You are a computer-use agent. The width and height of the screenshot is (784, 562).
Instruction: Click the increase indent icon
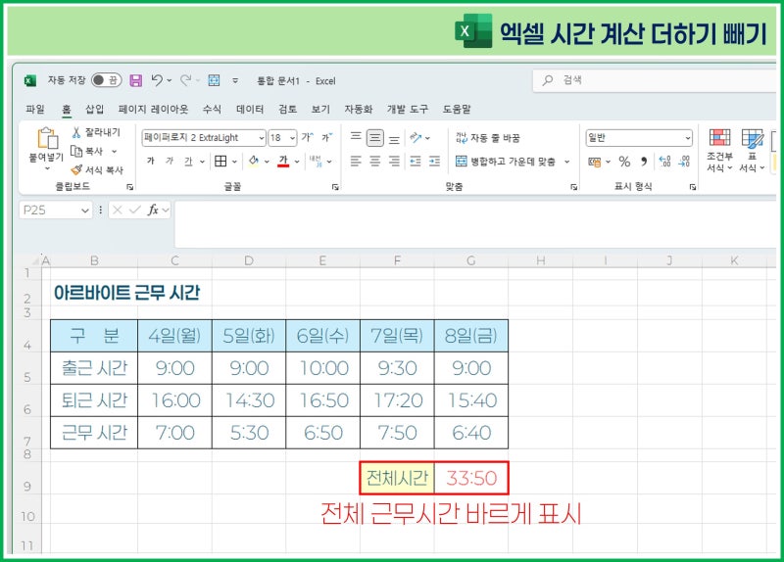(434, 161)
